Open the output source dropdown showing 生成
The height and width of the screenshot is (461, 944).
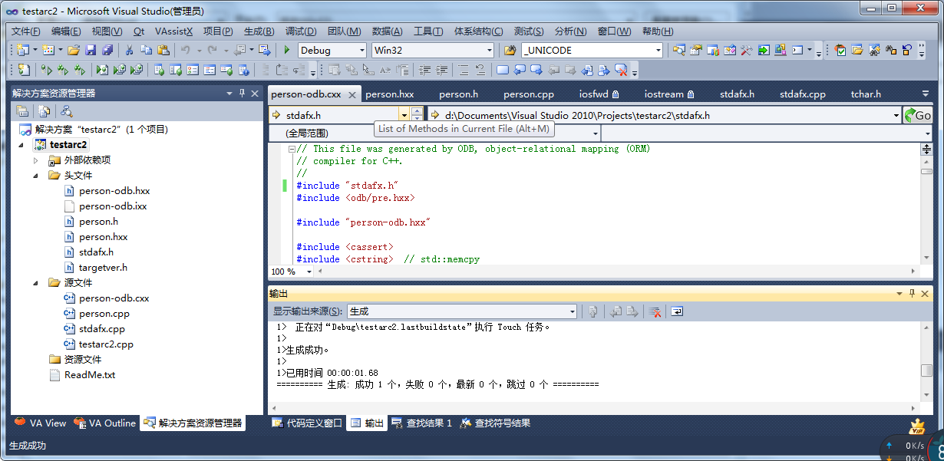(572, 311)
